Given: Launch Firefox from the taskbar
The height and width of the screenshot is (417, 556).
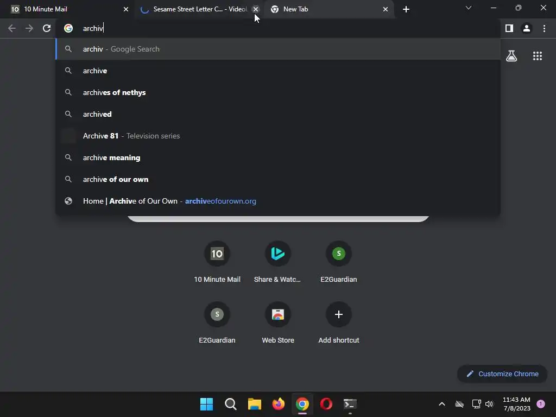Looking at the screenshot, I should pos(279,404).
